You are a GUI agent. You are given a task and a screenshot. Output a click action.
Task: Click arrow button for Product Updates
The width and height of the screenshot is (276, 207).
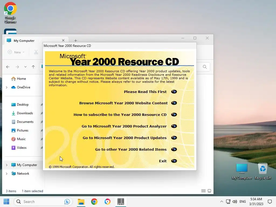[174, 138]
